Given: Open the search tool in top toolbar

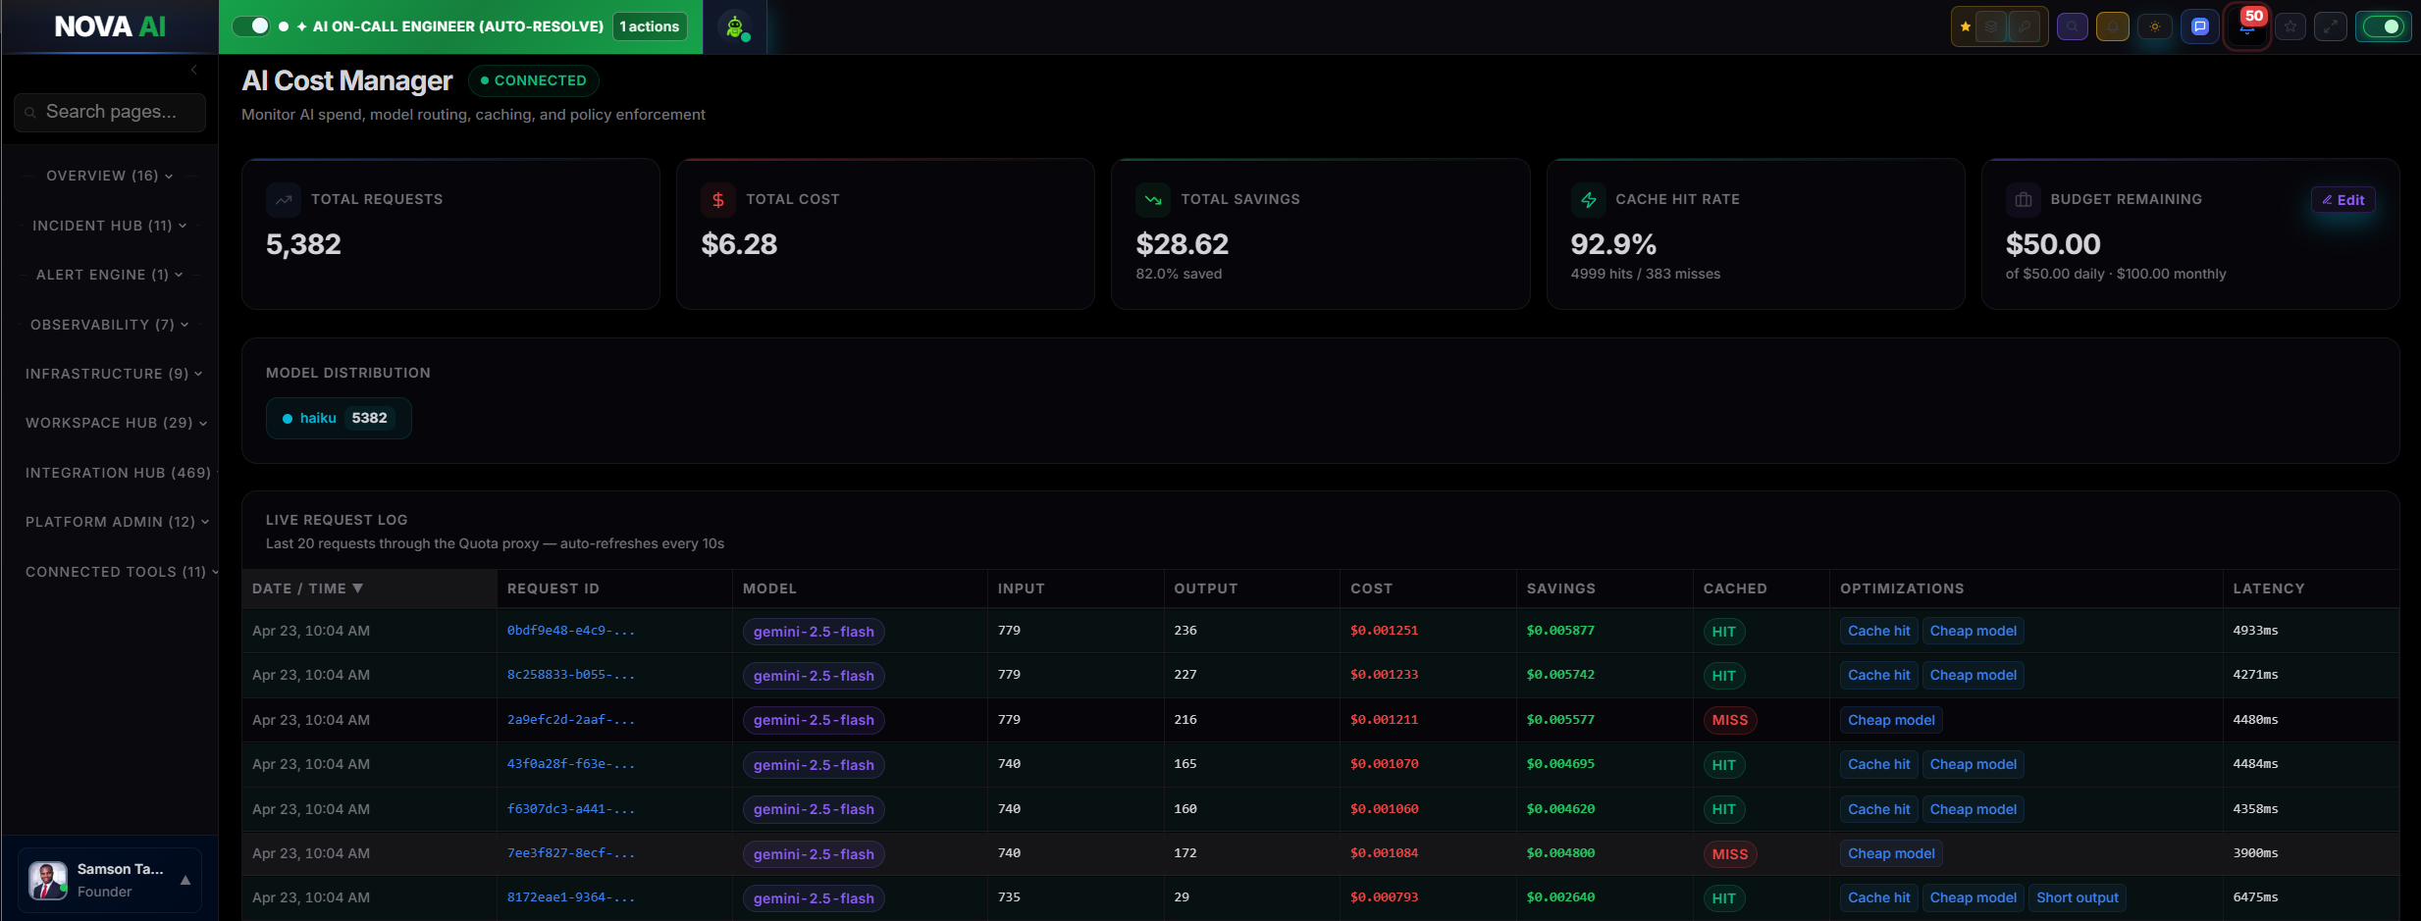Looking at the screenshot, I should point(2073,26).
